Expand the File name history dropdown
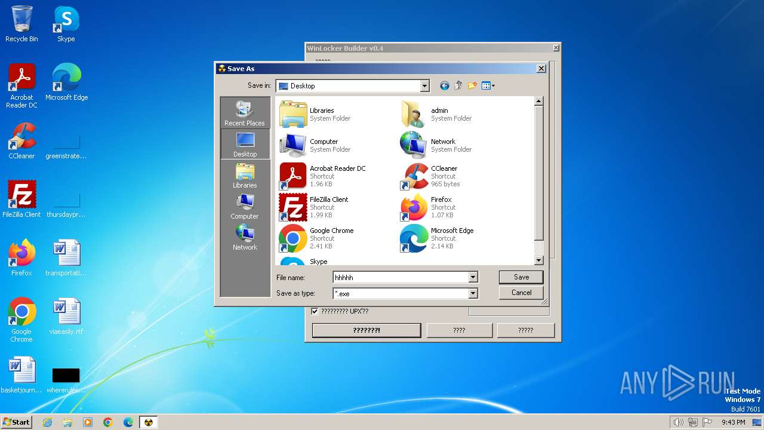Screen dimensions: 764x430 [x=473, y=277]
